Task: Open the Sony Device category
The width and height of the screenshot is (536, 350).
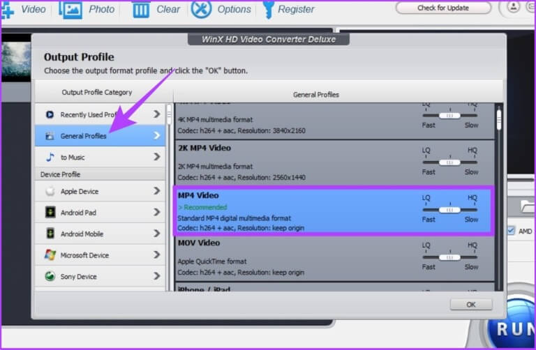Action: point(100,276)
